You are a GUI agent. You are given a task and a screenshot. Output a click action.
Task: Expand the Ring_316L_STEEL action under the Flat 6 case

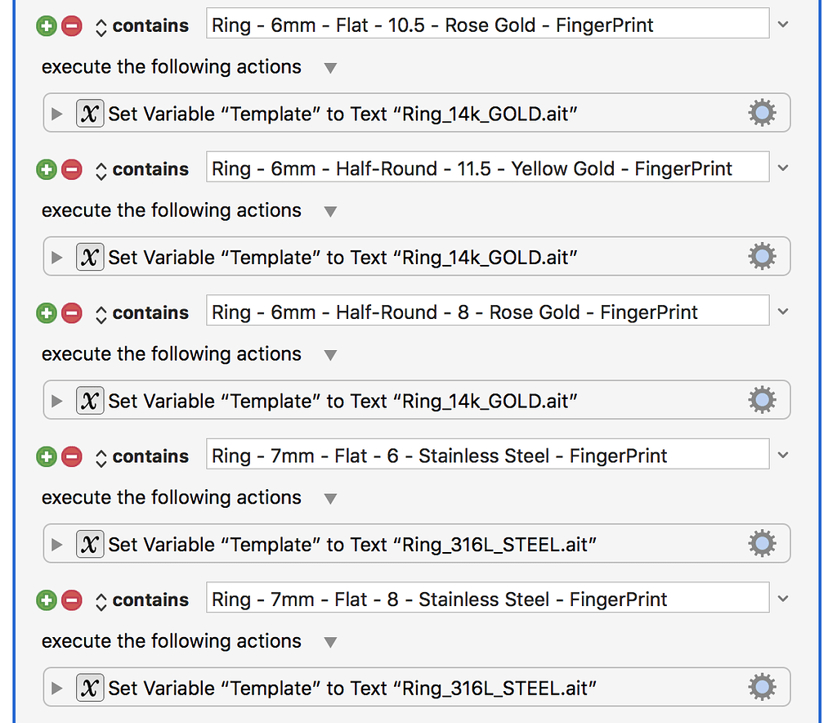pos(56,545)
